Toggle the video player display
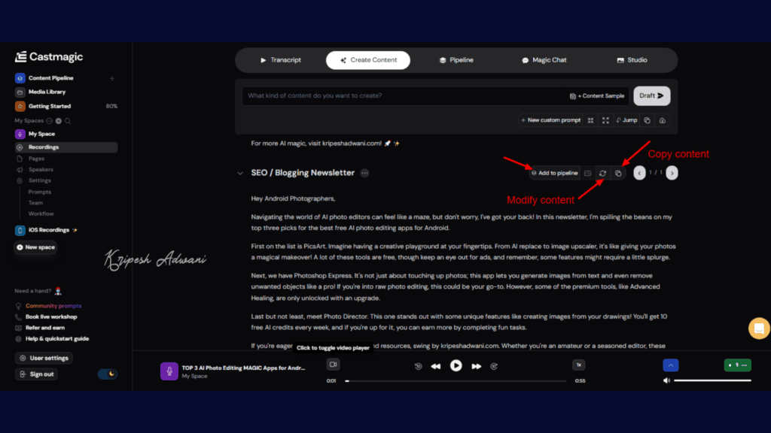Viewport: 771px width, 433px height. tap(334, 364)
